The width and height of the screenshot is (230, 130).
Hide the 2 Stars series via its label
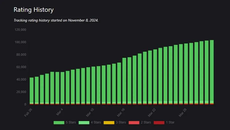pos(146,122)
